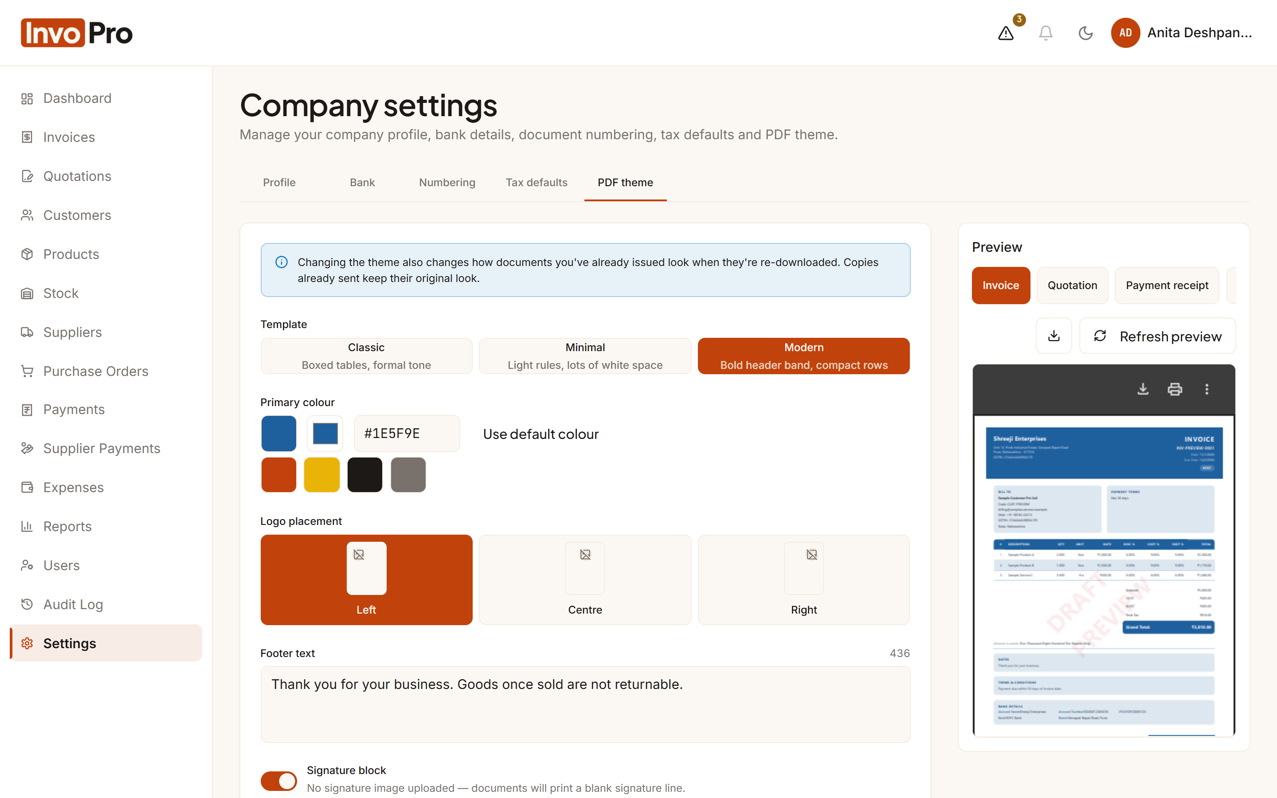Open Customers in the sidebar

[106, 215]
